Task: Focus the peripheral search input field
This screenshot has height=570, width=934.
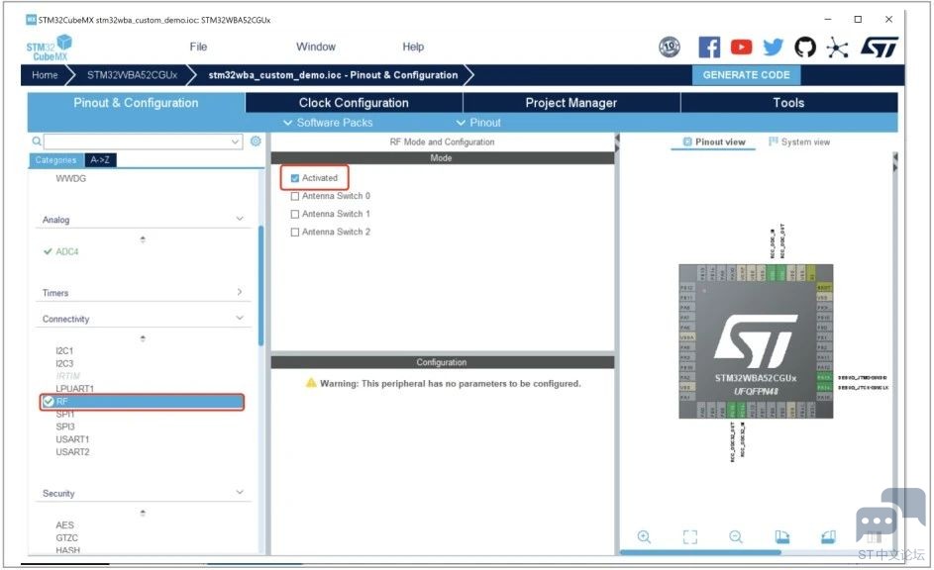Action: [137, 142]
